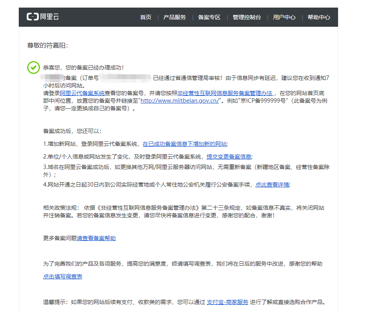Go to 首页 in the navigation bar
The image size is (374, 312).
(x=146, y=17)
